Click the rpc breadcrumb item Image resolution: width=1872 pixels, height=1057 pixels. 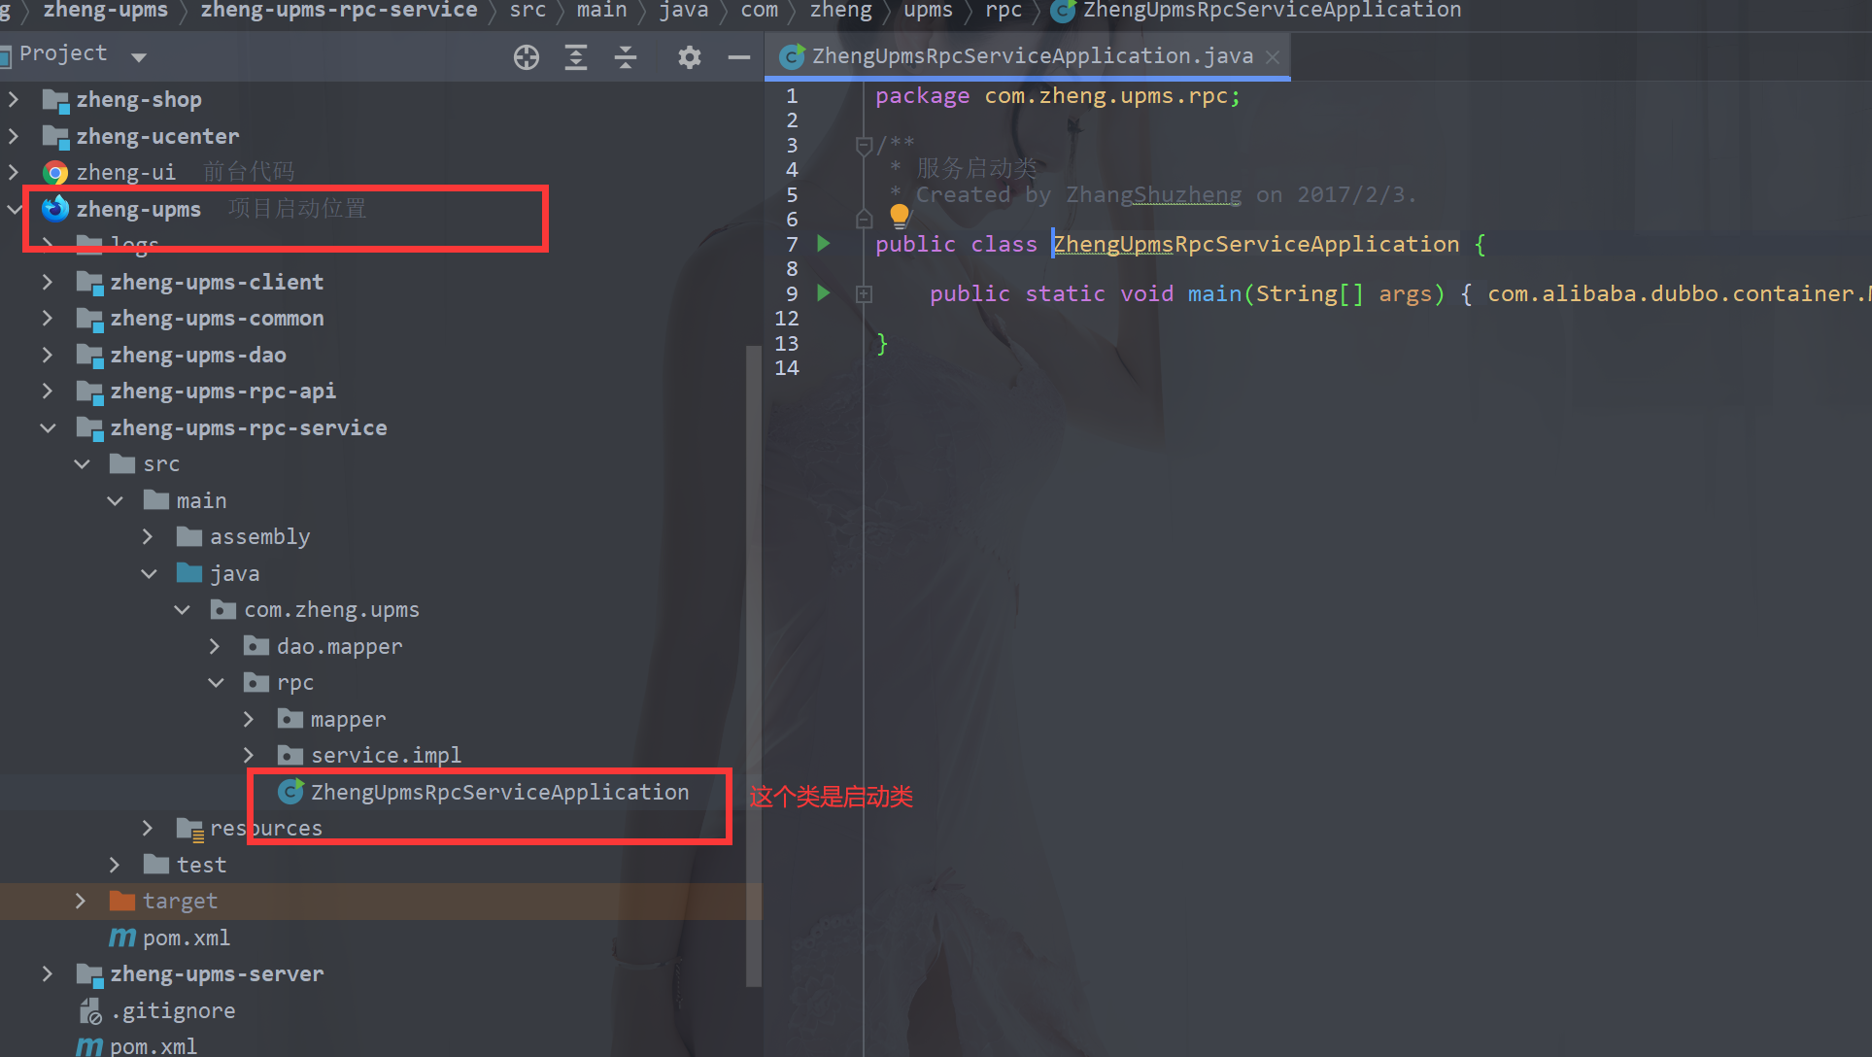[1003, 11]
